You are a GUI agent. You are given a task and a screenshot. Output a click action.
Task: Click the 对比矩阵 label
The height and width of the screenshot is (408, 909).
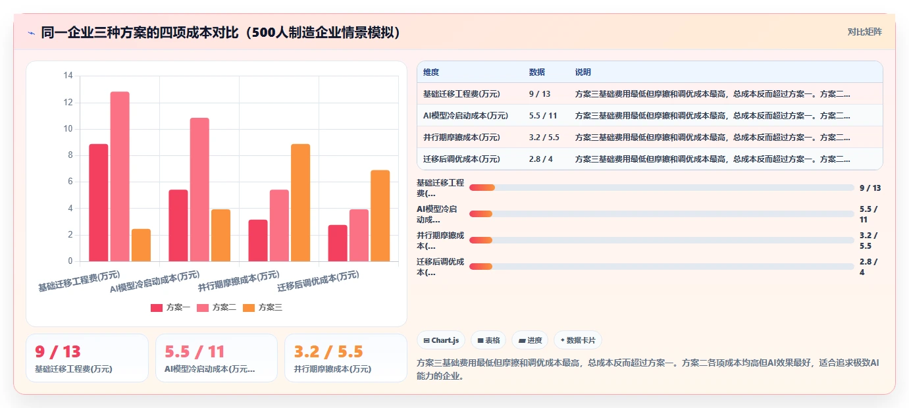(864, 32)
